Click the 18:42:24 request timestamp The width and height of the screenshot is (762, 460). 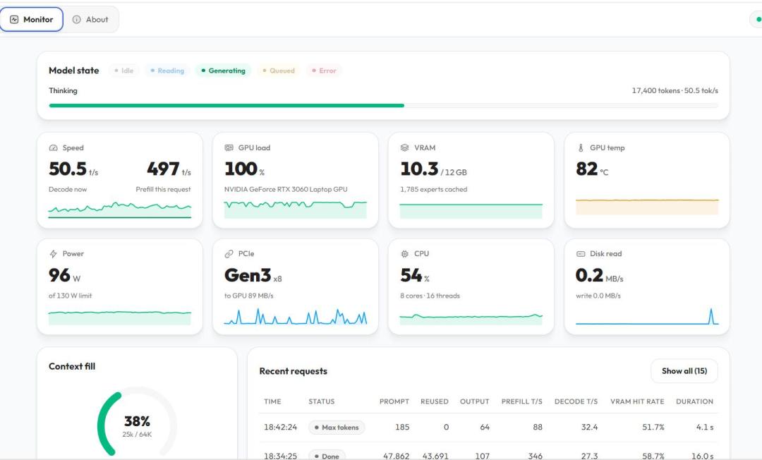tap(280, 427)
